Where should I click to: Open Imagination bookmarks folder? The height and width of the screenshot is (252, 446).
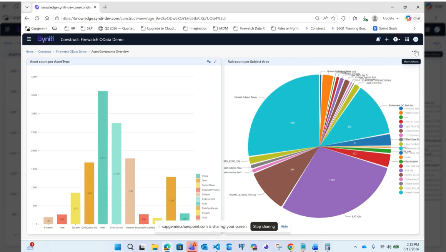click(195, 28)
